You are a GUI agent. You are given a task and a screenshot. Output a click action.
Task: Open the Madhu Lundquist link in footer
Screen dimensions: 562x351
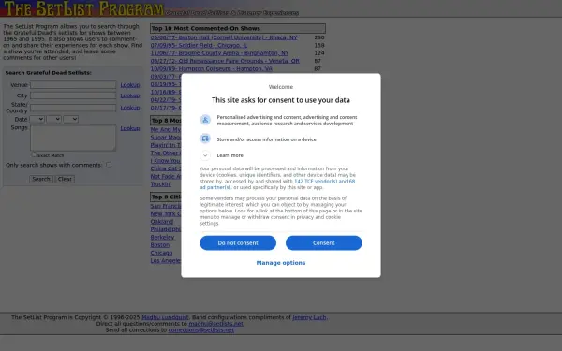(165, 317)
